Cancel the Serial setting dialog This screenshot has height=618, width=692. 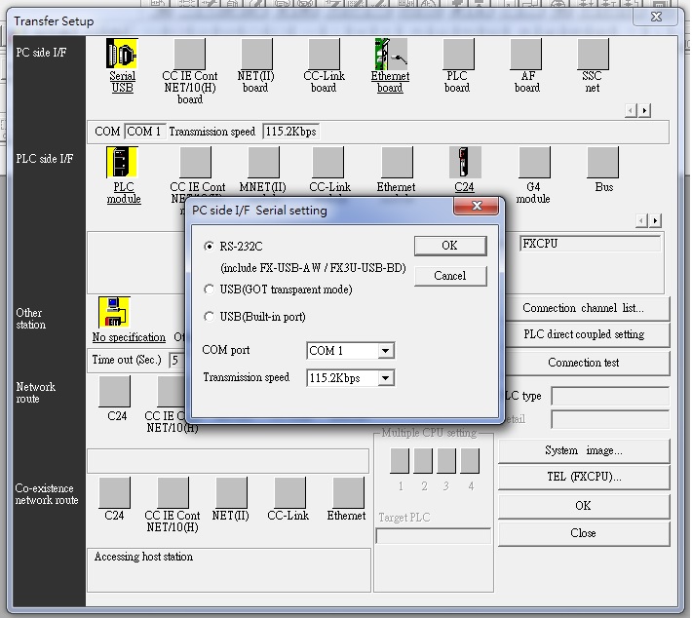(449, 276)
